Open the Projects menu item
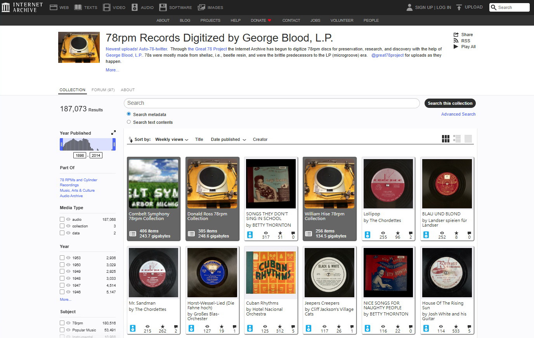Image resolution: width=534 pixels, height=338 pixels. pos(210,20)
